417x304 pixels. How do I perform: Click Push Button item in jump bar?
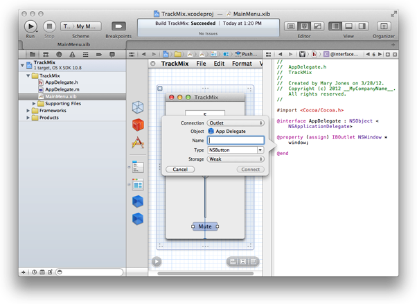point(247,54)
